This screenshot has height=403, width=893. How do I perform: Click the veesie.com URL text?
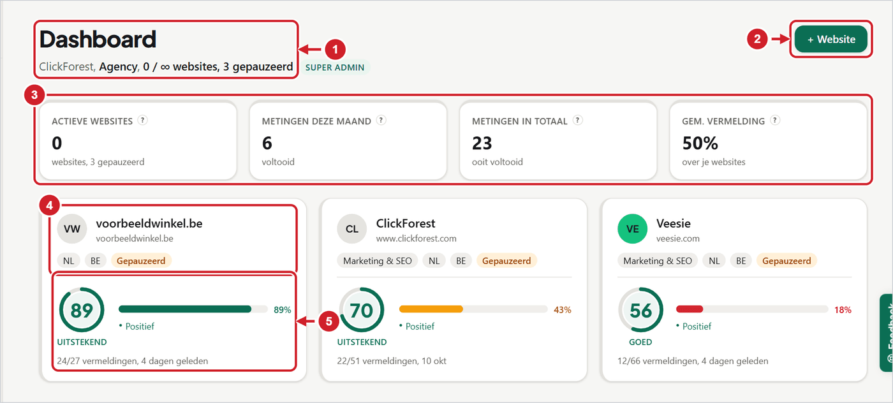(x=678, y=238)
